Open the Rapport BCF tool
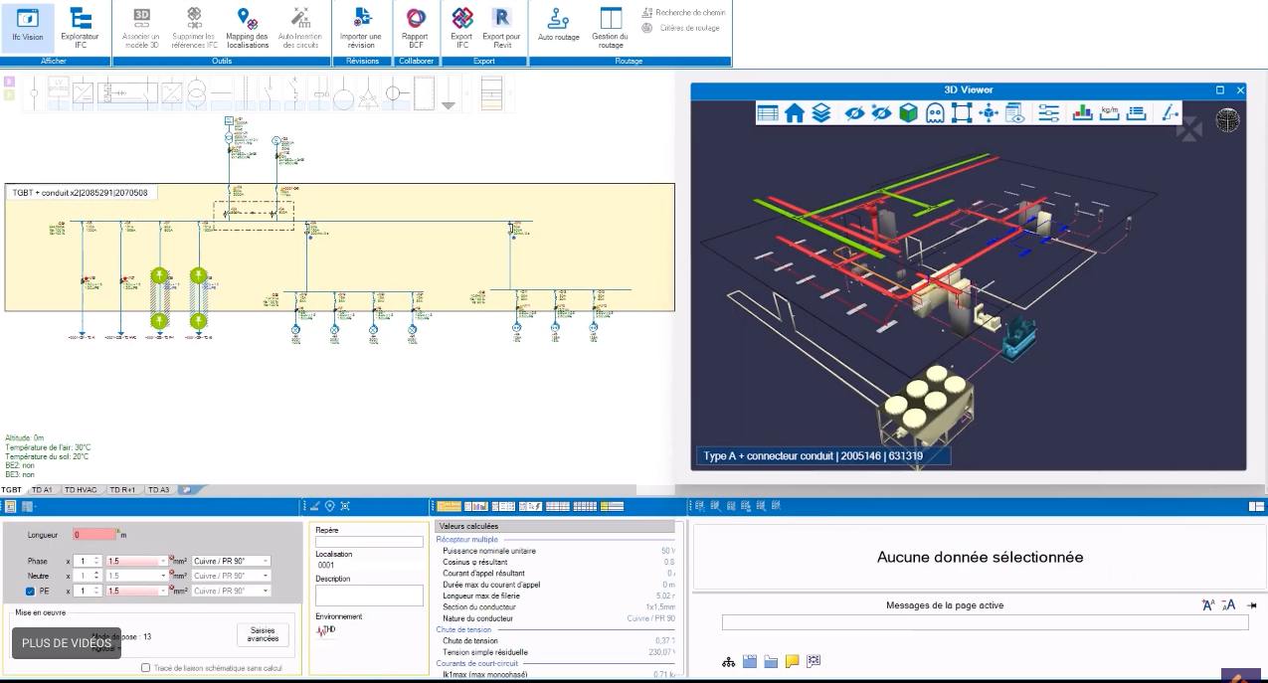1268x683 pixels. (x=415, y=27)
